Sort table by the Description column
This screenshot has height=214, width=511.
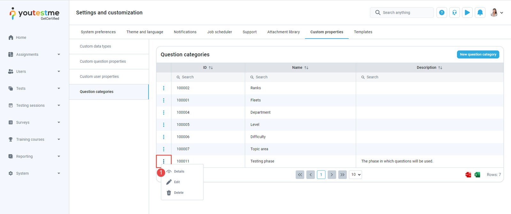[429, 68]
